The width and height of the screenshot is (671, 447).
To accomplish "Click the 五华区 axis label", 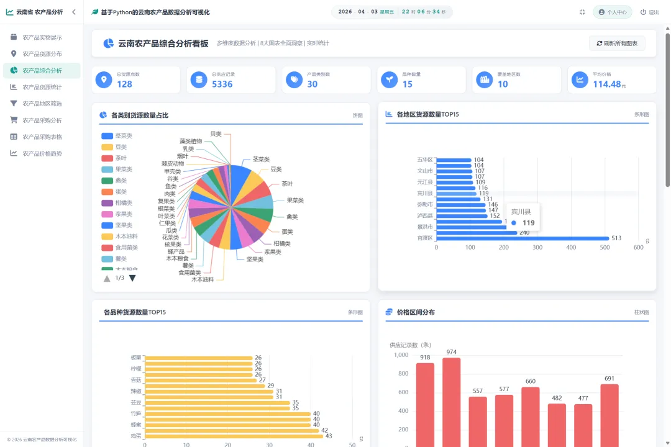I will (x=425, y=160).
